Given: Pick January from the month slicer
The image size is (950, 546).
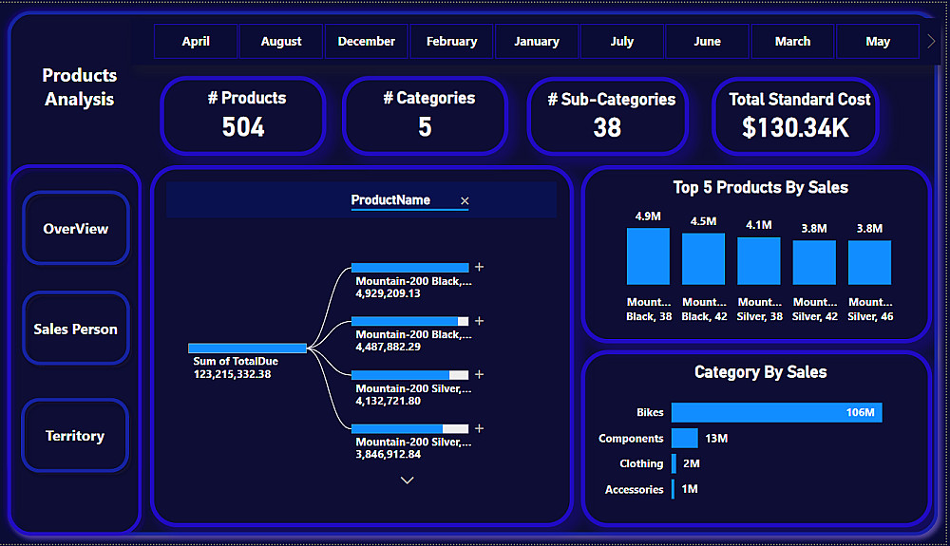Looking at the screenshot, I should (x=537, y=41).
